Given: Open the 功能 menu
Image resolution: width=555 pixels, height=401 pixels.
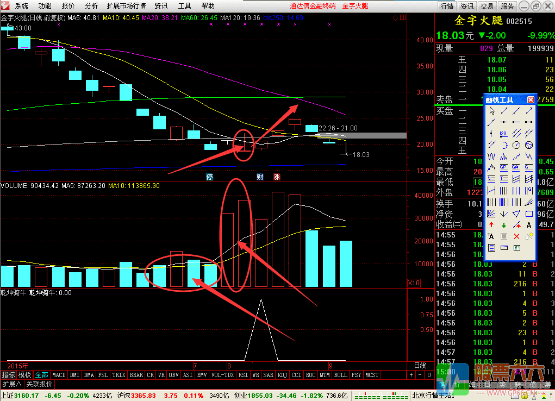Looking at the screenshot, I should [x=45, y=5].
